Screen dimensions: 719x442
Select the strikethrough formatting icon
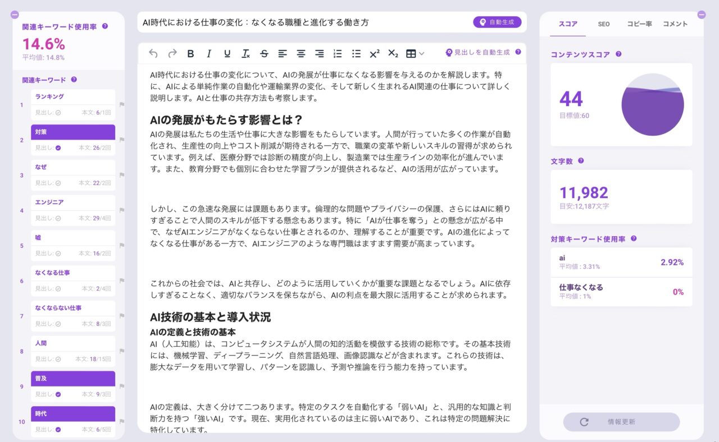[x=263, y=53]
